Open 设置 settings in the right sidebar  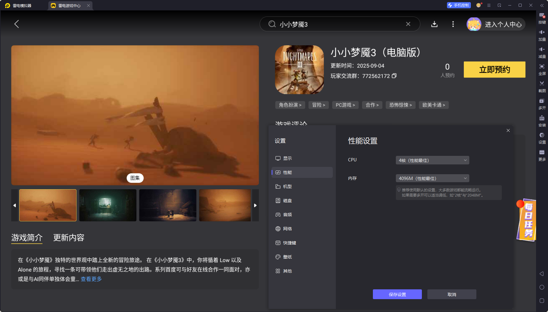pos(542,138)
